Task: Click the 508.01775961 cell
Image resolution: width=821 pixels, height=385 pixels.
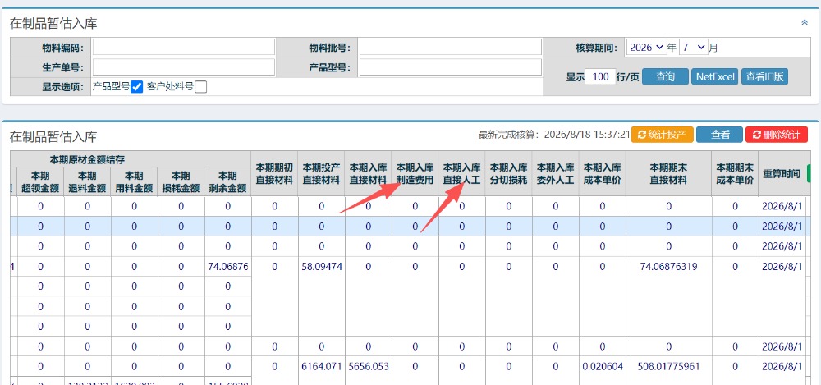Action: pyautogui.click(x=668, y=366)
